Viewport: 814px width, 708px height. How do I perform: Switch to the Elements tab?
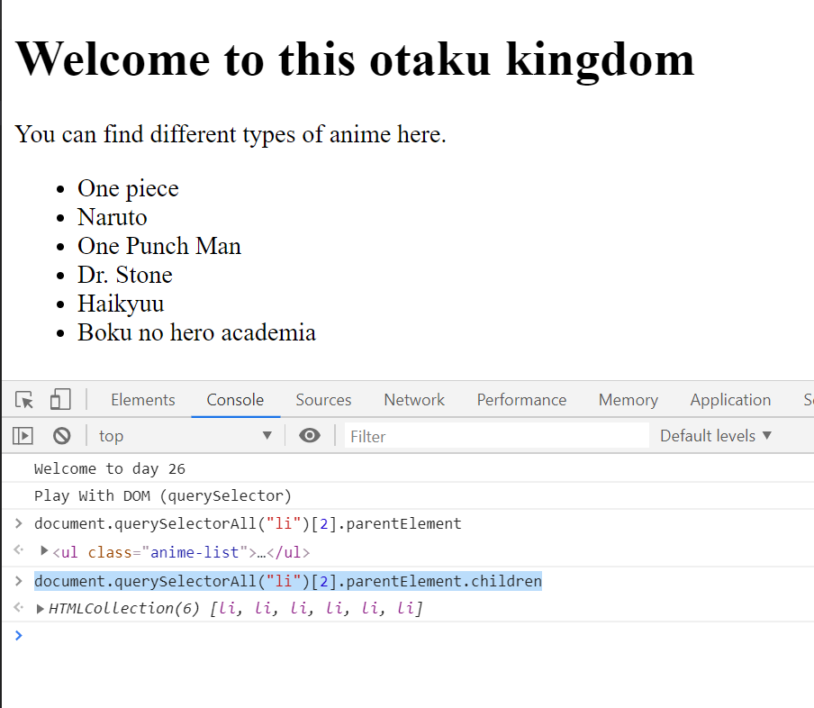pos(143,399)
